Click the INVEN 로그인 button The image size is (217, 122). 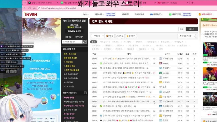[x=74, y=31]
